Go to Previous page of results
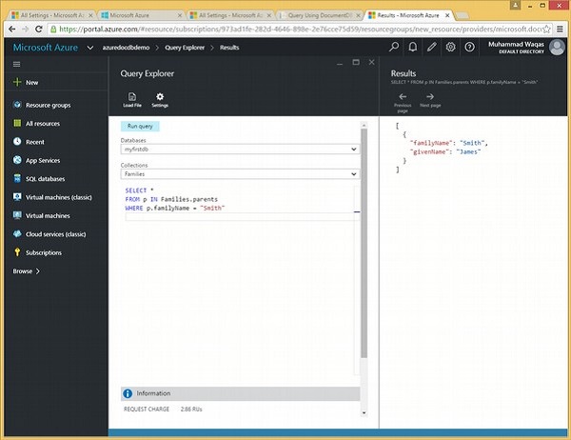Screen dimensions: 571x440 [x=402, y=96]
